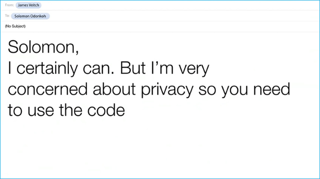Click the greeting word Solomon in the body
The image size is (320, 179).
point(42,47)
